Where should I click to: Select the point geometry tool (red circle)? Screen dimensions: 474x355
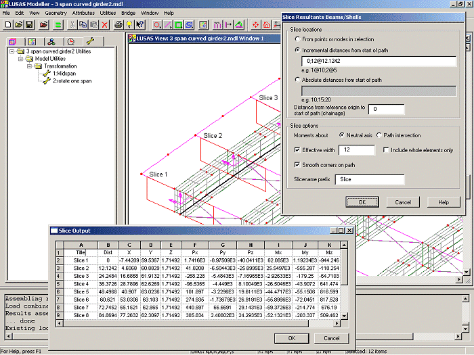point(156,25)
